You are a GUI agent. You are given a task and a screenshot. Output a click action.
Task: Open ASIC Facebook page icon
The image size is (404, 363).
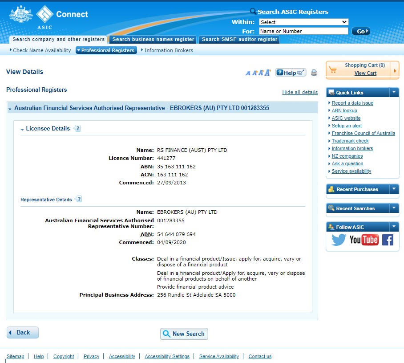pos(388,240)
